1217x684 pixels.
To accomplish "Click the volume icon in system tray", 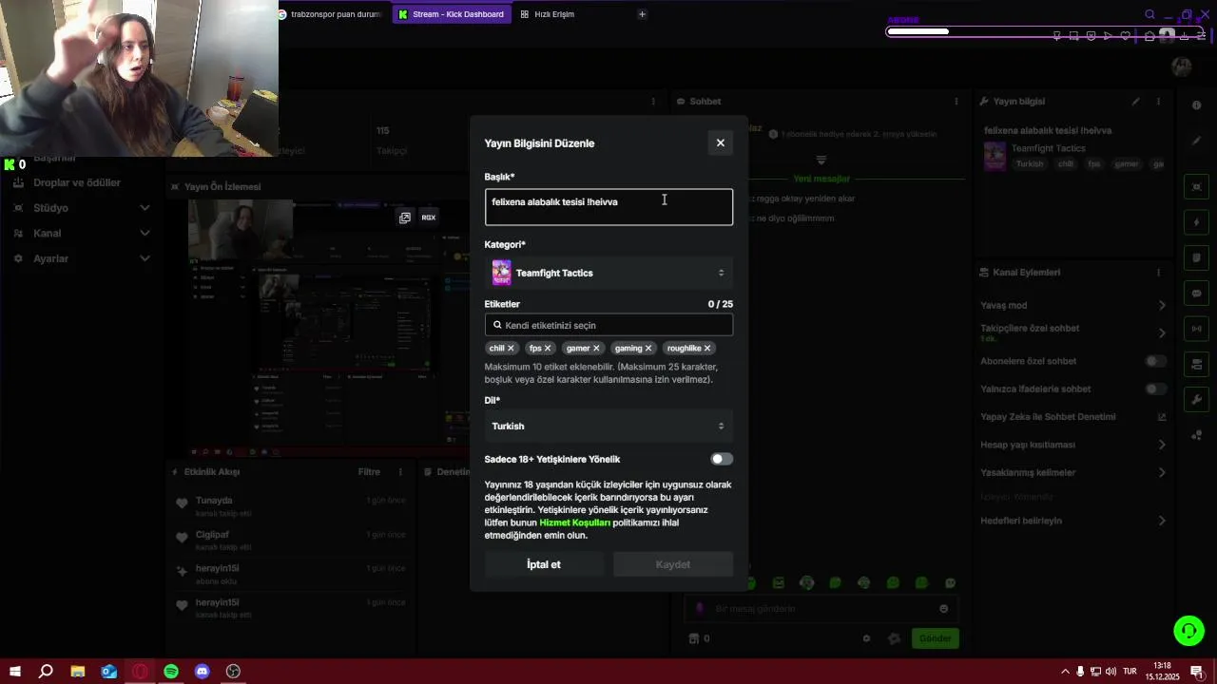I will tap(1111, 672).
